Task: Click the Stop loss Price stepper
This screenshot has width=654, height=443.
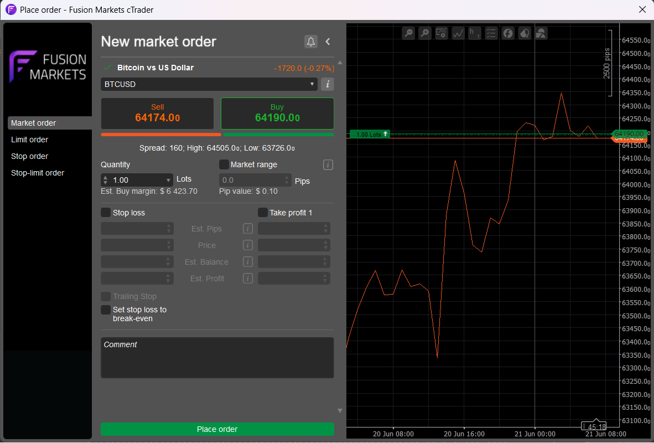Action: pos(169,245)
